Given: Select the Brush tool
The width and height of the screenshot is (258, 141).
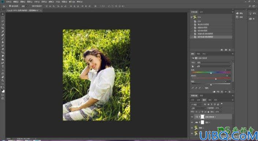Looking at the screenshot, I should 3,38.
